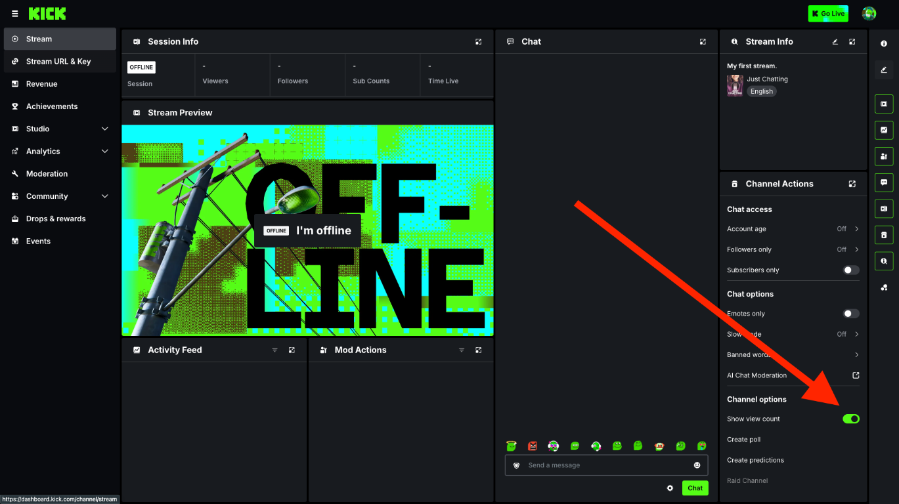The image size is (899, 504).
Task: Toggle Mod Actions person icon in right rail
Action: [884, 156]
